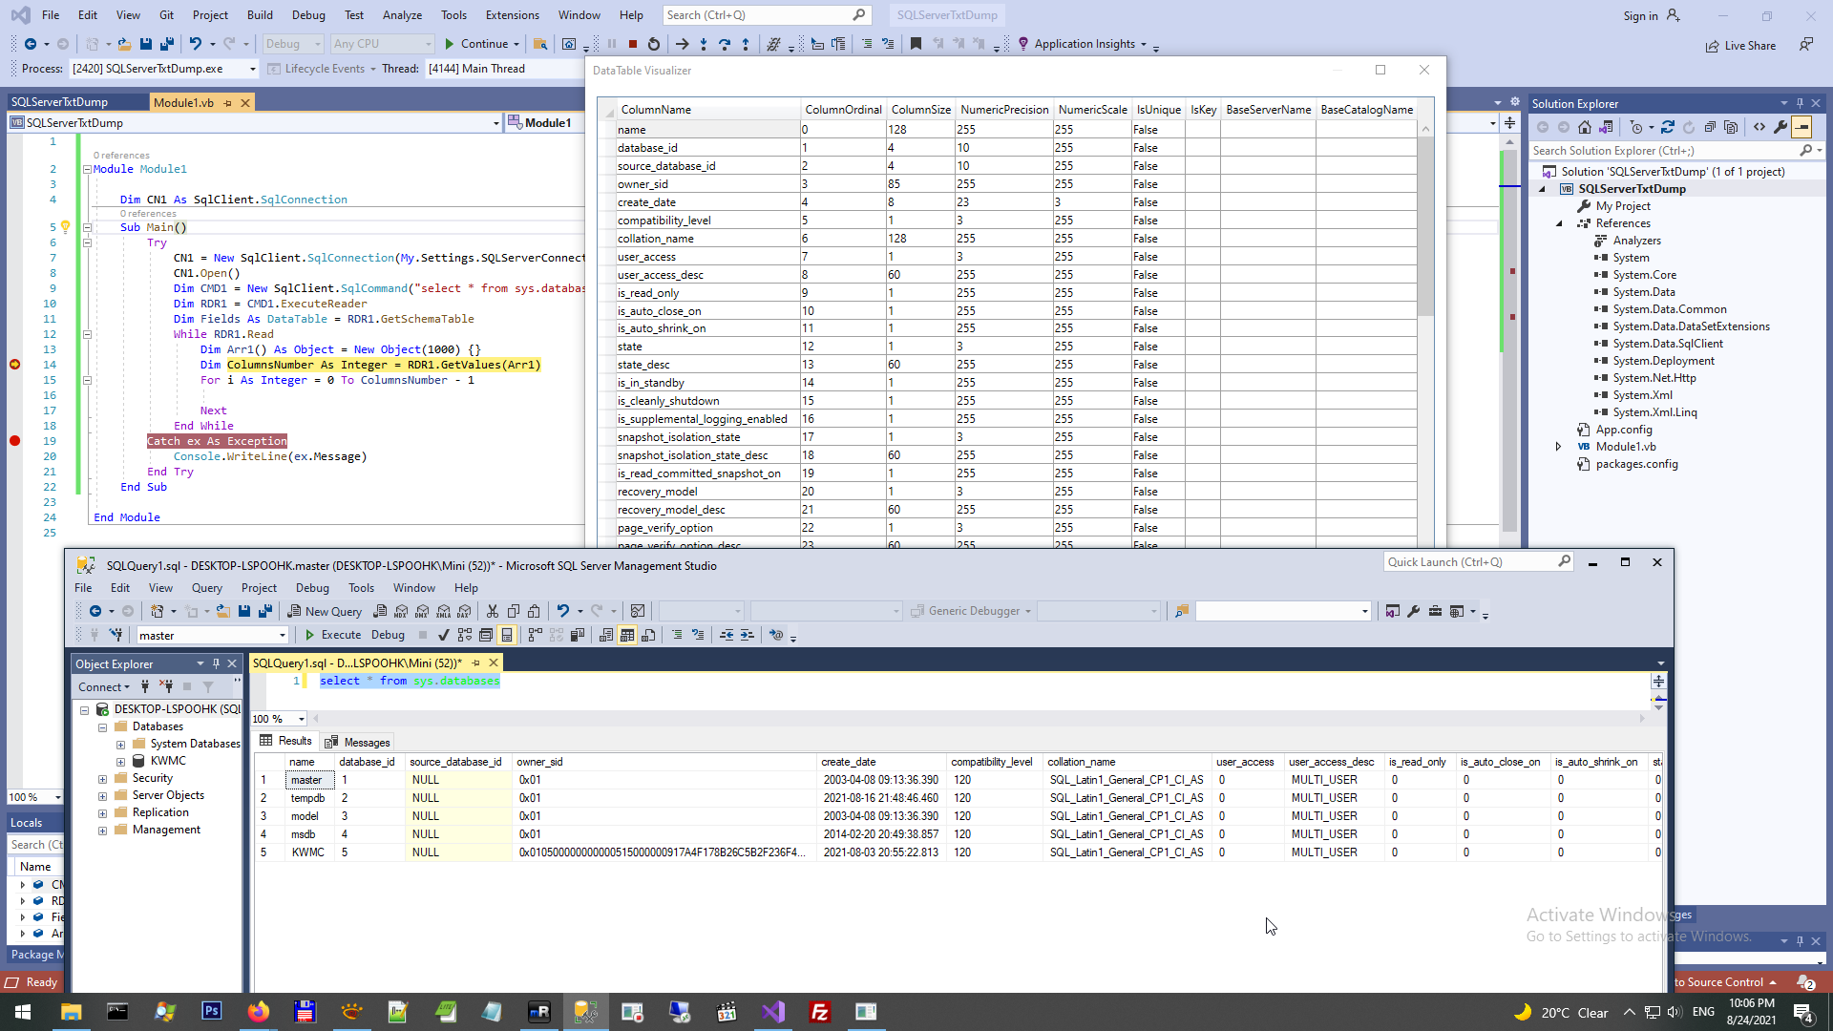The width and height of the screenshot is (1833, 1031).
Task: Click the Quick Launch search field
Action: pyautogui.click(x=1468, y=562)
